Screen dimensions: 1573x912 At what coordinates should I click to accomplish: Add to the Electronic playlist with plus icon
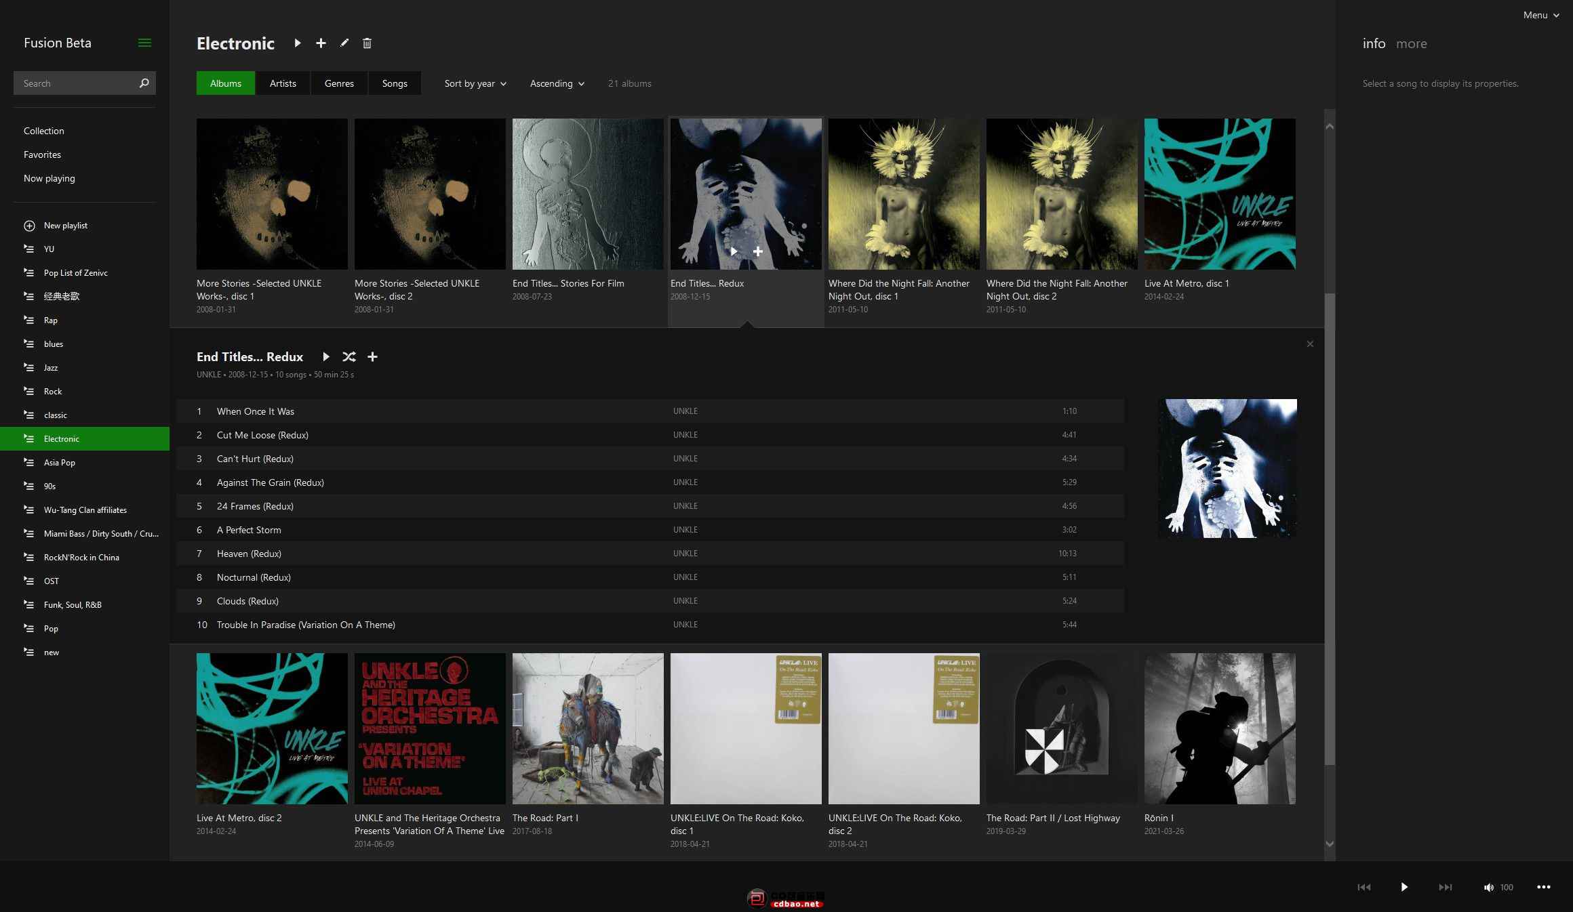(x=321, y=43)
